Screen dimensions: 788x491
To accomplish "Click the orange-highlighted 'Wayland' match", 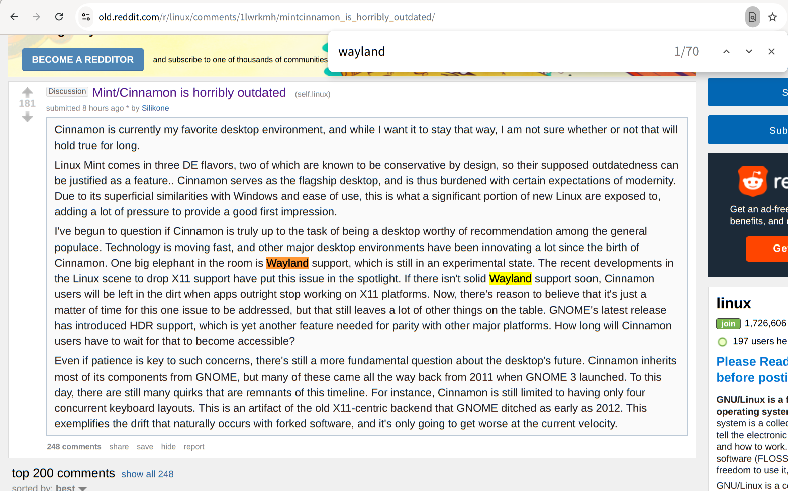I will (x=287, y=263).
